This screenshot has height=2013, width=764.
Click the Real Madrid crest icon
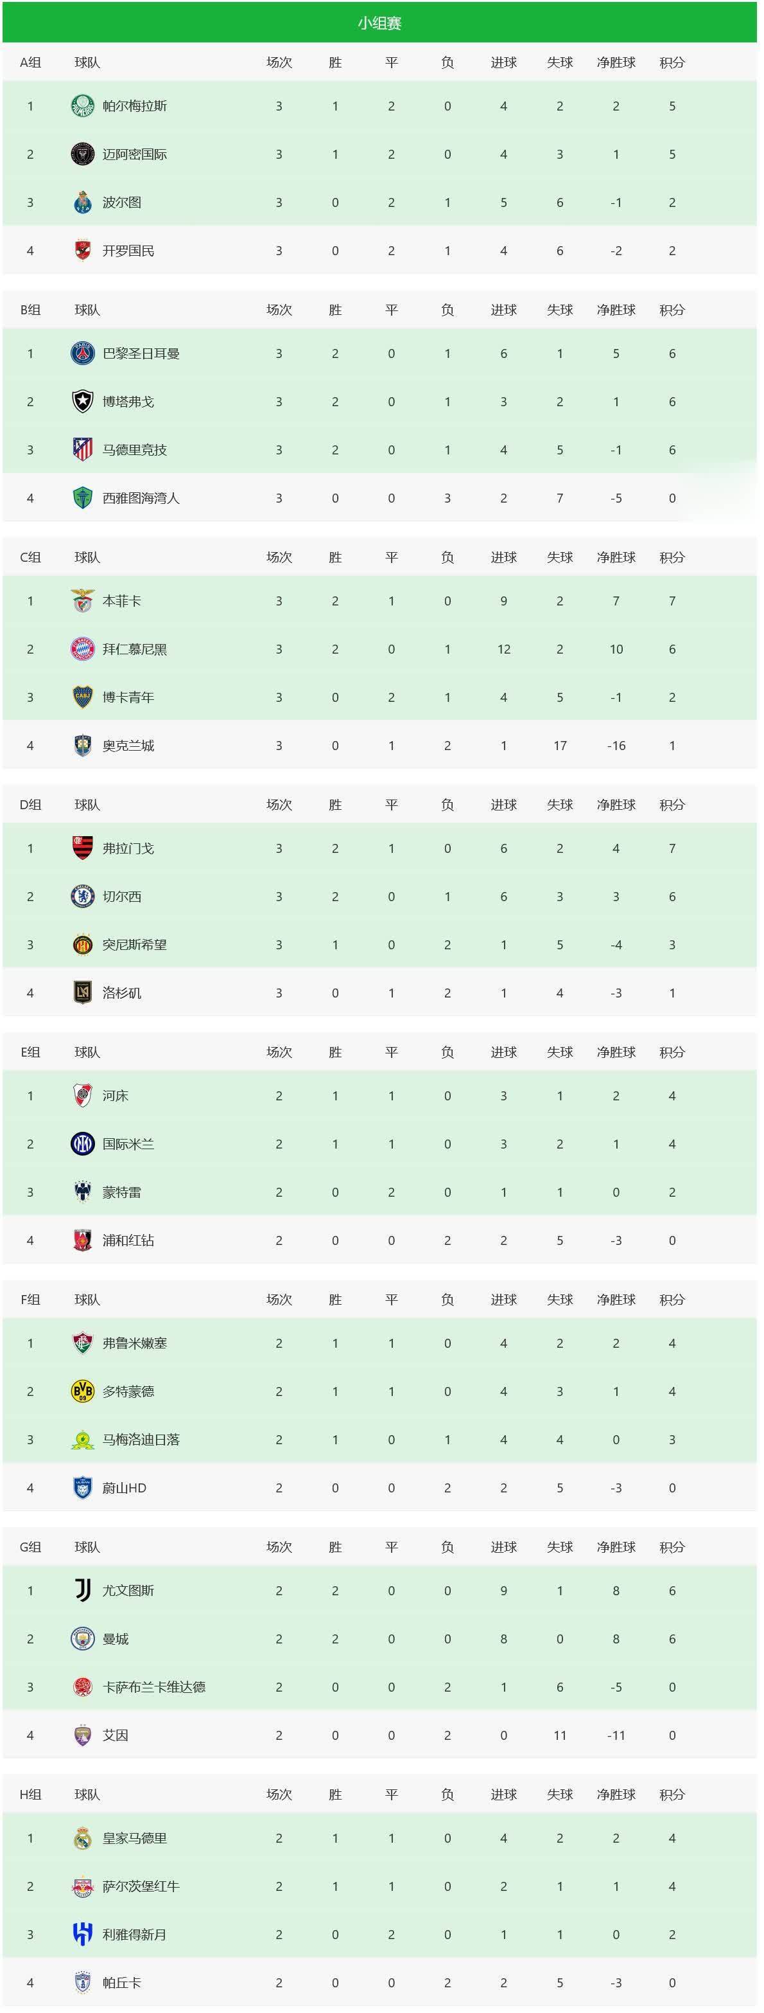tap(83, 1839)
